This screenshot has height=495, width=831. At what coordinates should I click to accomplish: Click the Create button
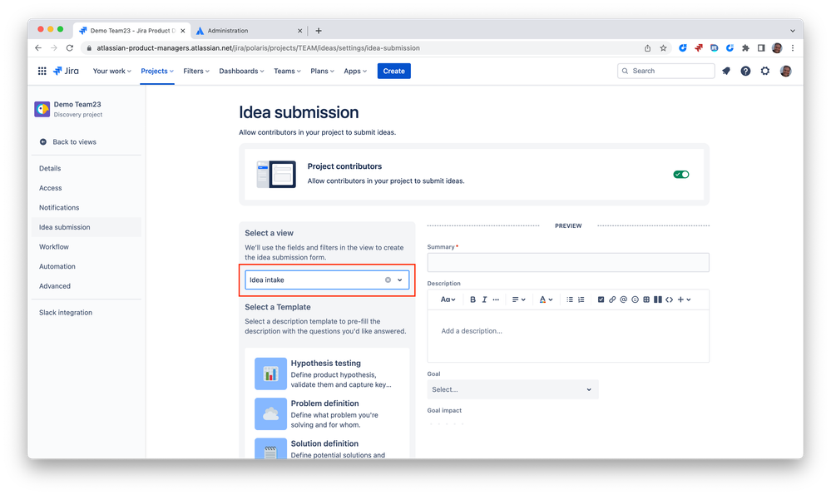(x=393, y=71)
